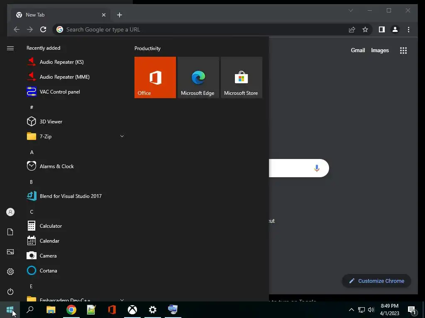This screenshot has width=425, height=318.
Task: Open Cortana from app list
Action: tap(76, 270)
